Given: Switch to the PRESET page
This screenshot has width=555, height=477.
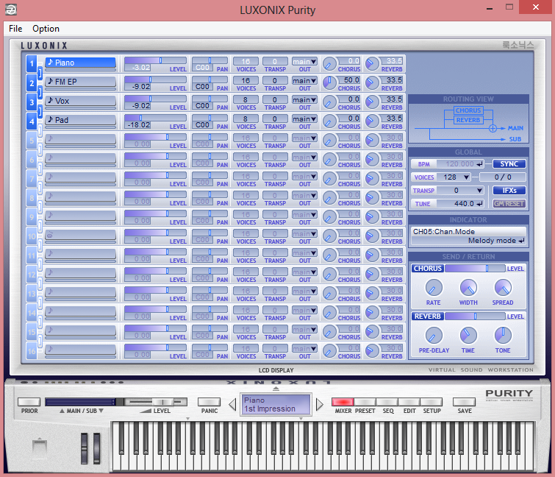Looking at the screenshot, I should tap(365, 402).
